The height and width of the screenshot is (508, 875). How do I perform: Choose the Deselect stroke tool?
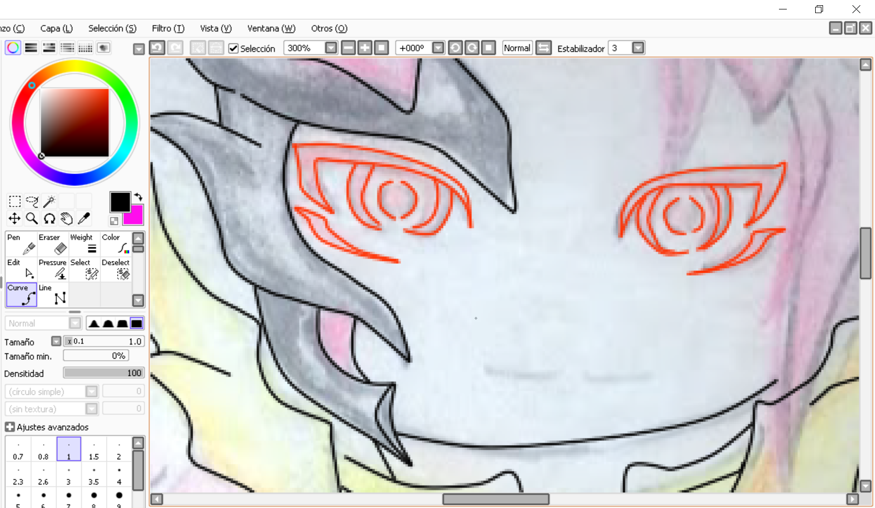(x=116, y=269)
